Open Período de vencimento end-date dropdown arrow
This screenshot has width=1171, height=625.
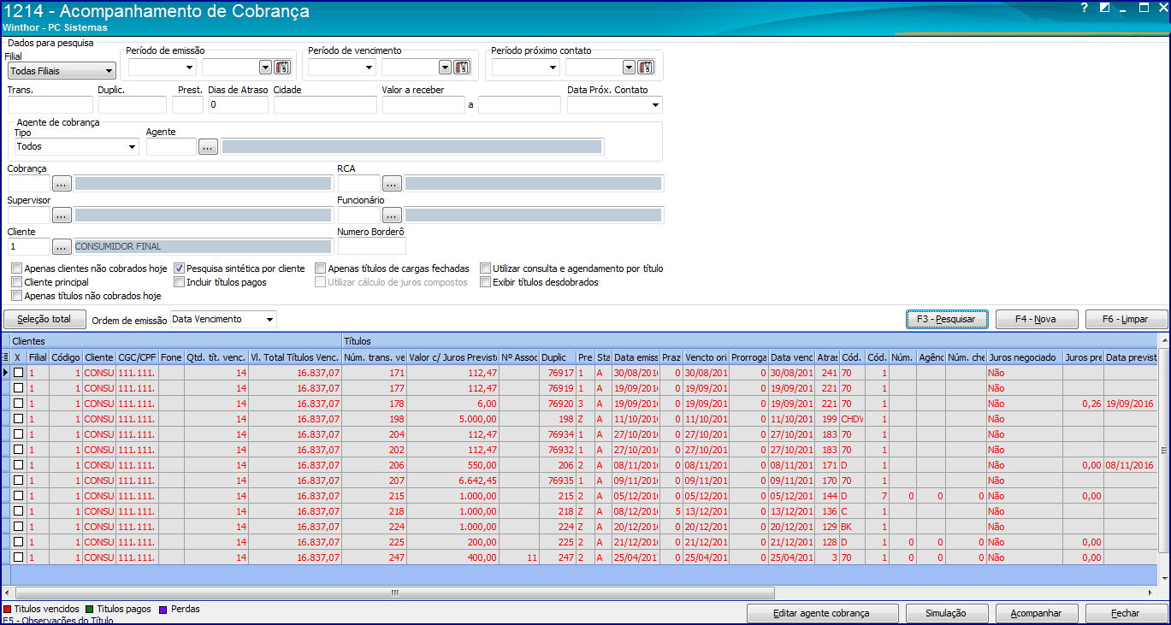coord(445,68)
